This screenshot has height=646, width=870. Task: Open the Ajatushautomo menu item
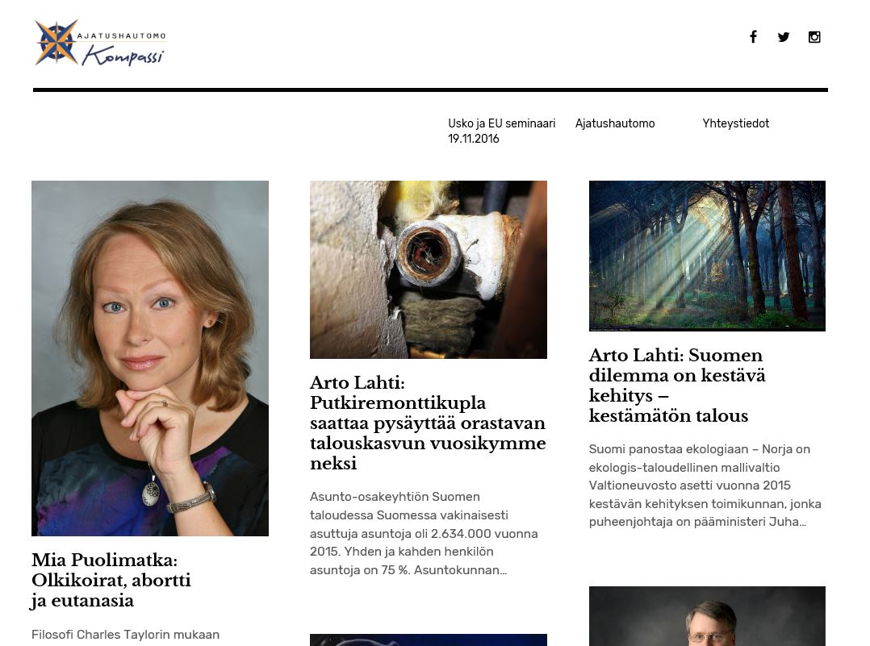click(615, 123)
